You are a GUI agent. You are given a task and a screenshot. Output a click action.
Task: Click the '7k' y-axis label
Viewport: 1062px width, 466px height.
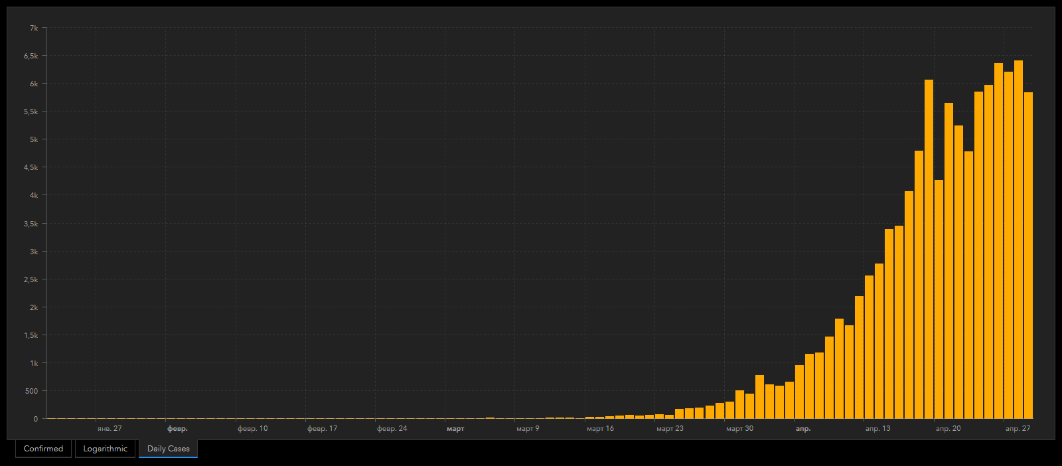[34, 28]
